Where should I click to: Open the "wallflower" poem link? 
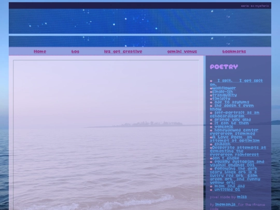224,88
